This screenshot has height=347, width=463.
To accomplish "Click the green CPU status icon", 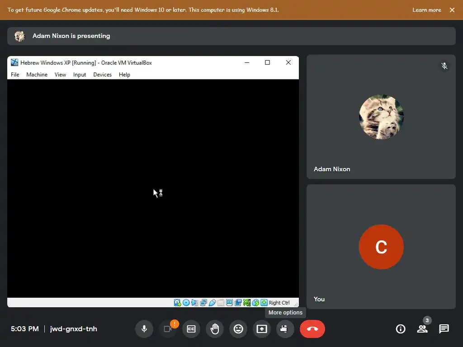I will tap(247, 302).
